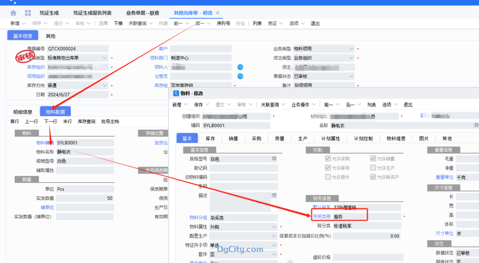The image size is (479, 263).
Task: Toggle the 允许库存 checkbox
Action: tap(328, 168)
